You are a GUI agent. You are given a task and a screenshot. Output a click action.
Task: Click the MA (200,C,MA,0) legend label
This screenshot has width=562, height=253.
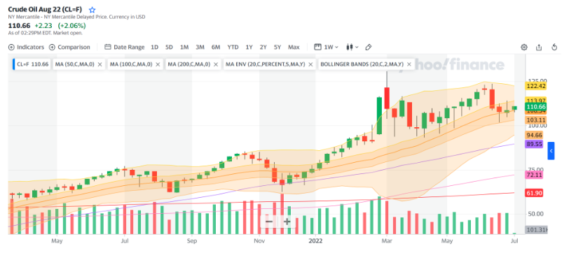point(189,64)
